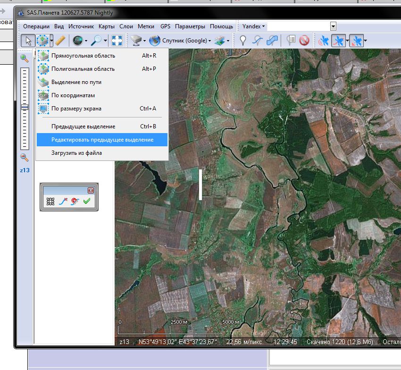Open the Метки menu in menu bar
Image resolution: width=401 pixels, height=370 pixels.
146,26
